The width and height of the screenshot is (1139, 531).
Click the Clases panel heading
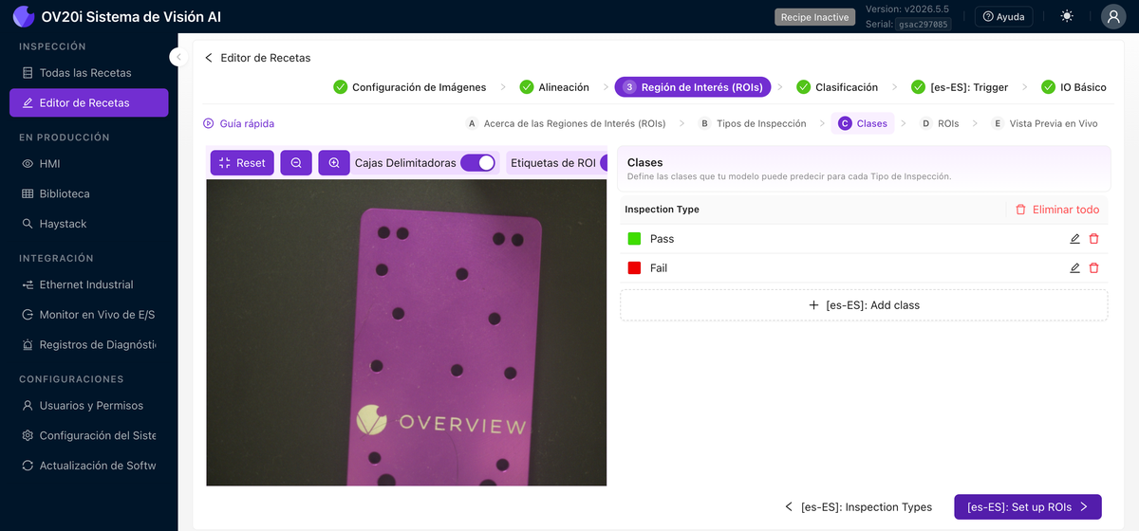pos(645,163)
